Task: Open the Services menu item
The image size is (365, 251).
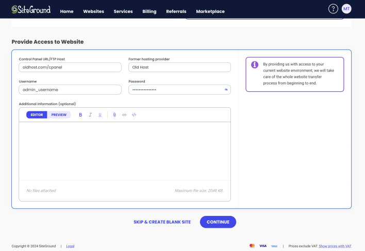Action: (x=123, y=11)
